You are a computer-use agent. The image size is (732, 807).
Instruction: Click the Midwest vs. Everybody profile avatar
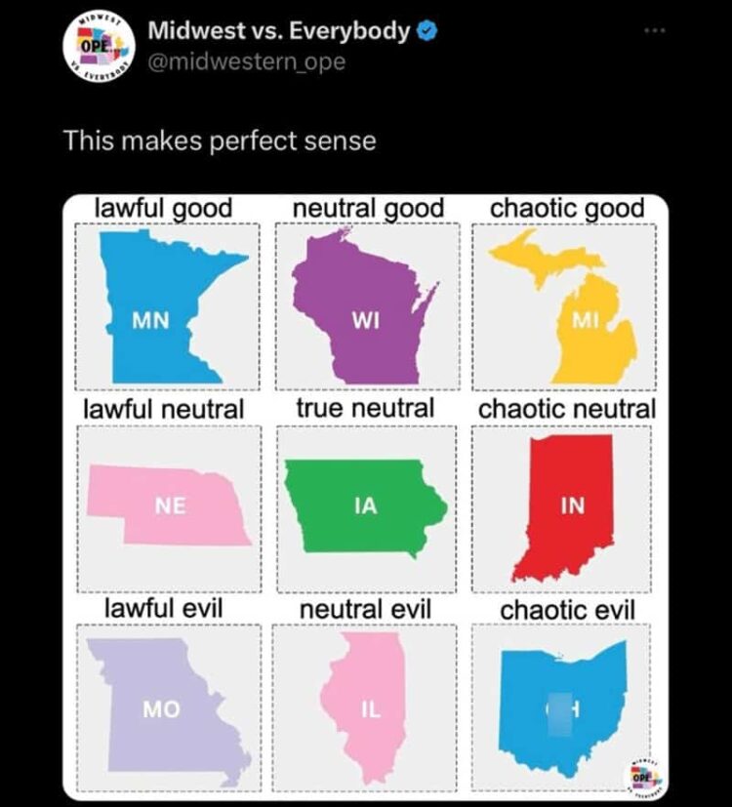97,45
